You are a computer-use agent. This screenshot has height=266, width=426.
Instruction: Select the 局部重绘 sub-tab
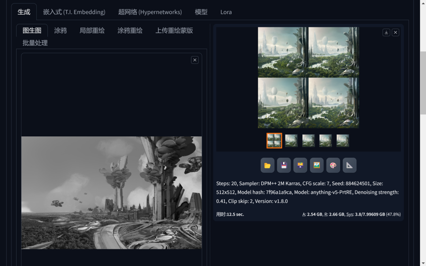(x=92, y=31)
